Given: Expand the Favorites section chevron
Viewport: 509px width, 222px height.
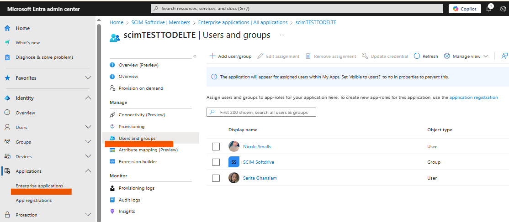Looking at the screenshot, I should (88, 78).
